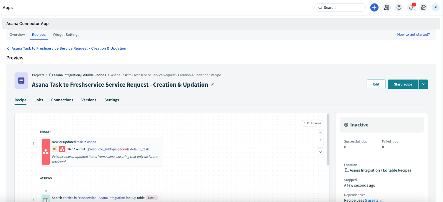Switch to the Overview tab
The image size is (443, 202).
pos(17,35)
